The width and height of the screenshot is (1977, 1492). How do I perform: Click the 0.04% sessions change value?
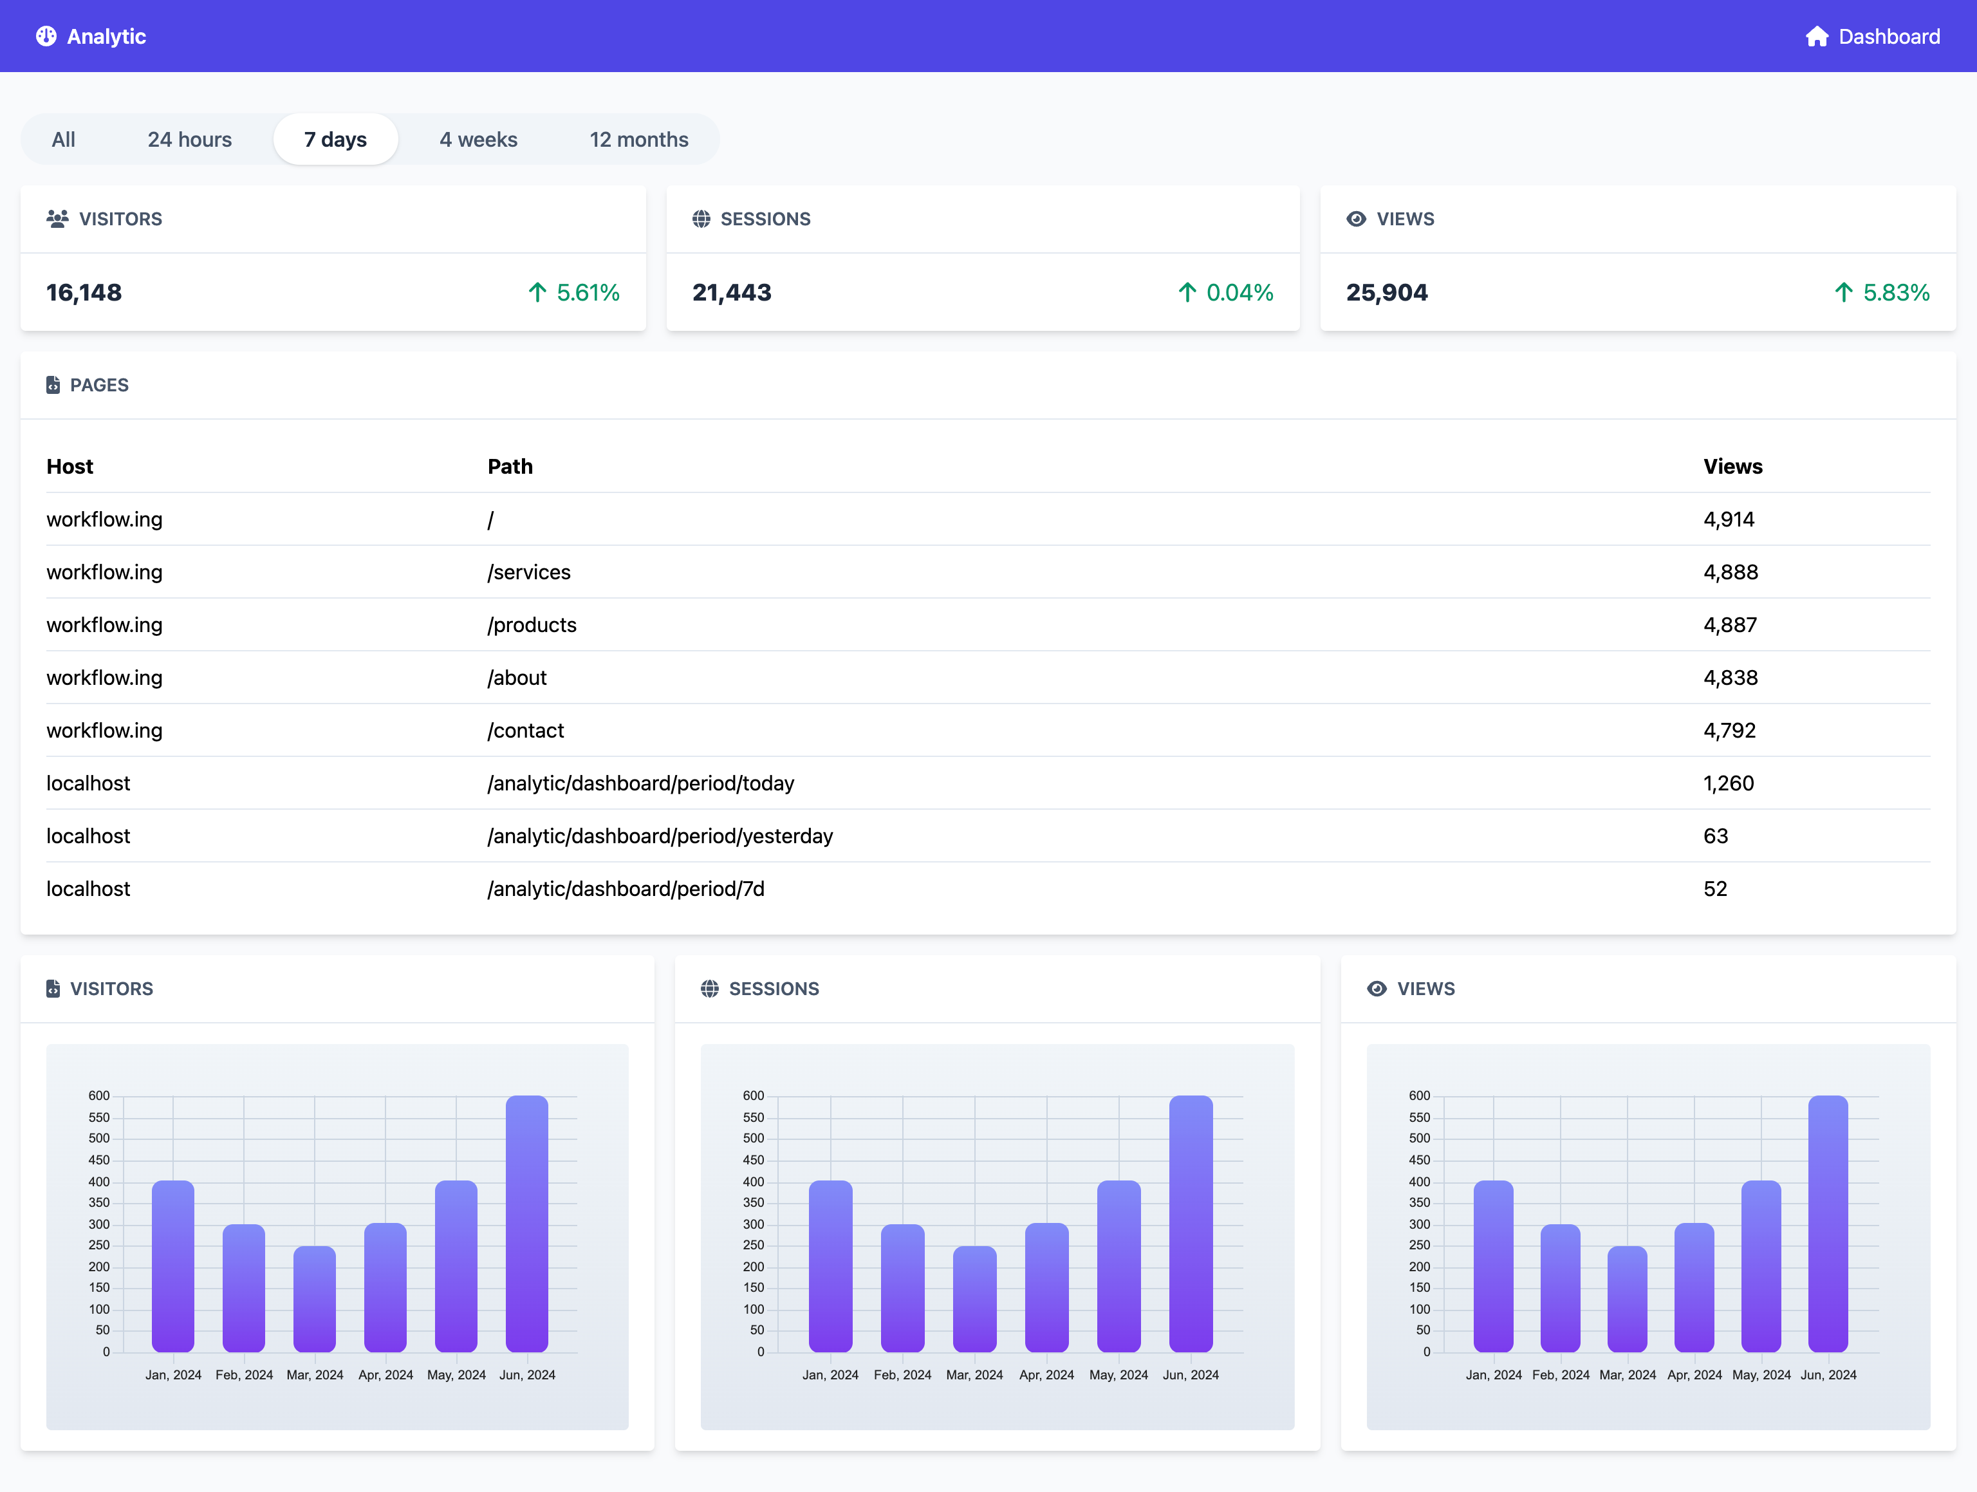(x=1239, y=292)
